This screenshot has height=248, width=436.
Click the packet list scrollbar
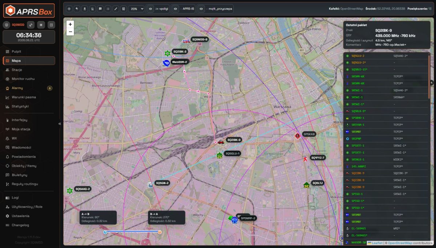(429, 76)
